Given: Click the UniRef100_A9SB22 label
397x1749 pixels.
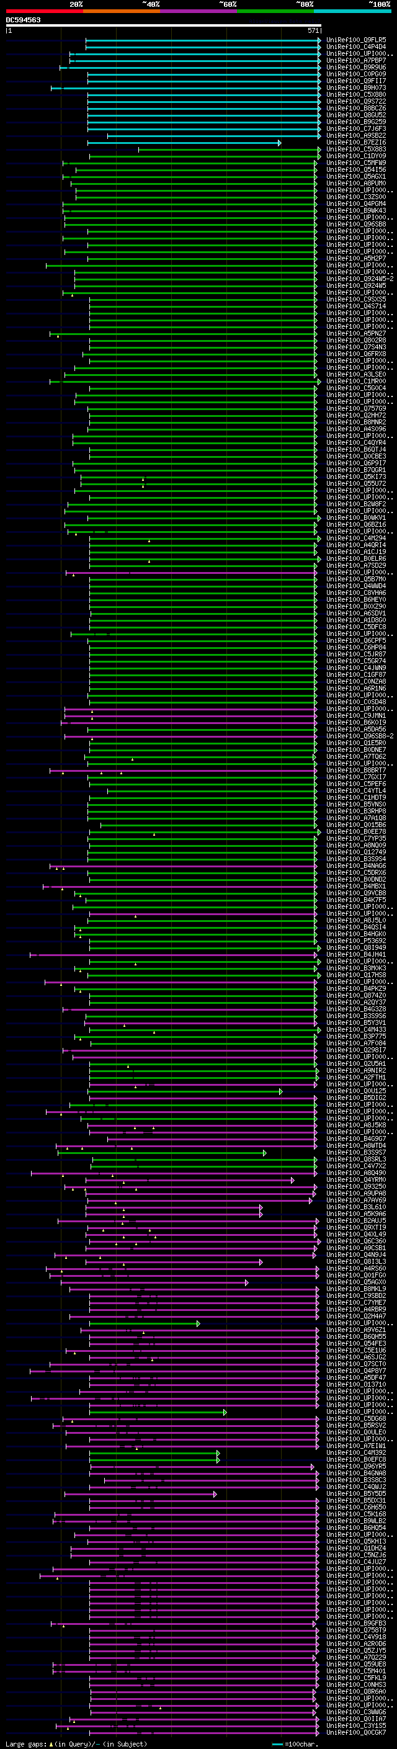Looking at the screenshot, I should click(x=356, y=135).
